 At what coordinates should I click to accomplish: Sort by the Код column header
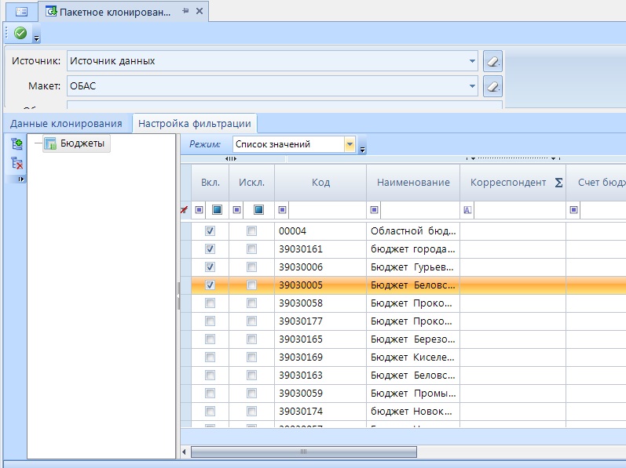click(x=320, y=183)
